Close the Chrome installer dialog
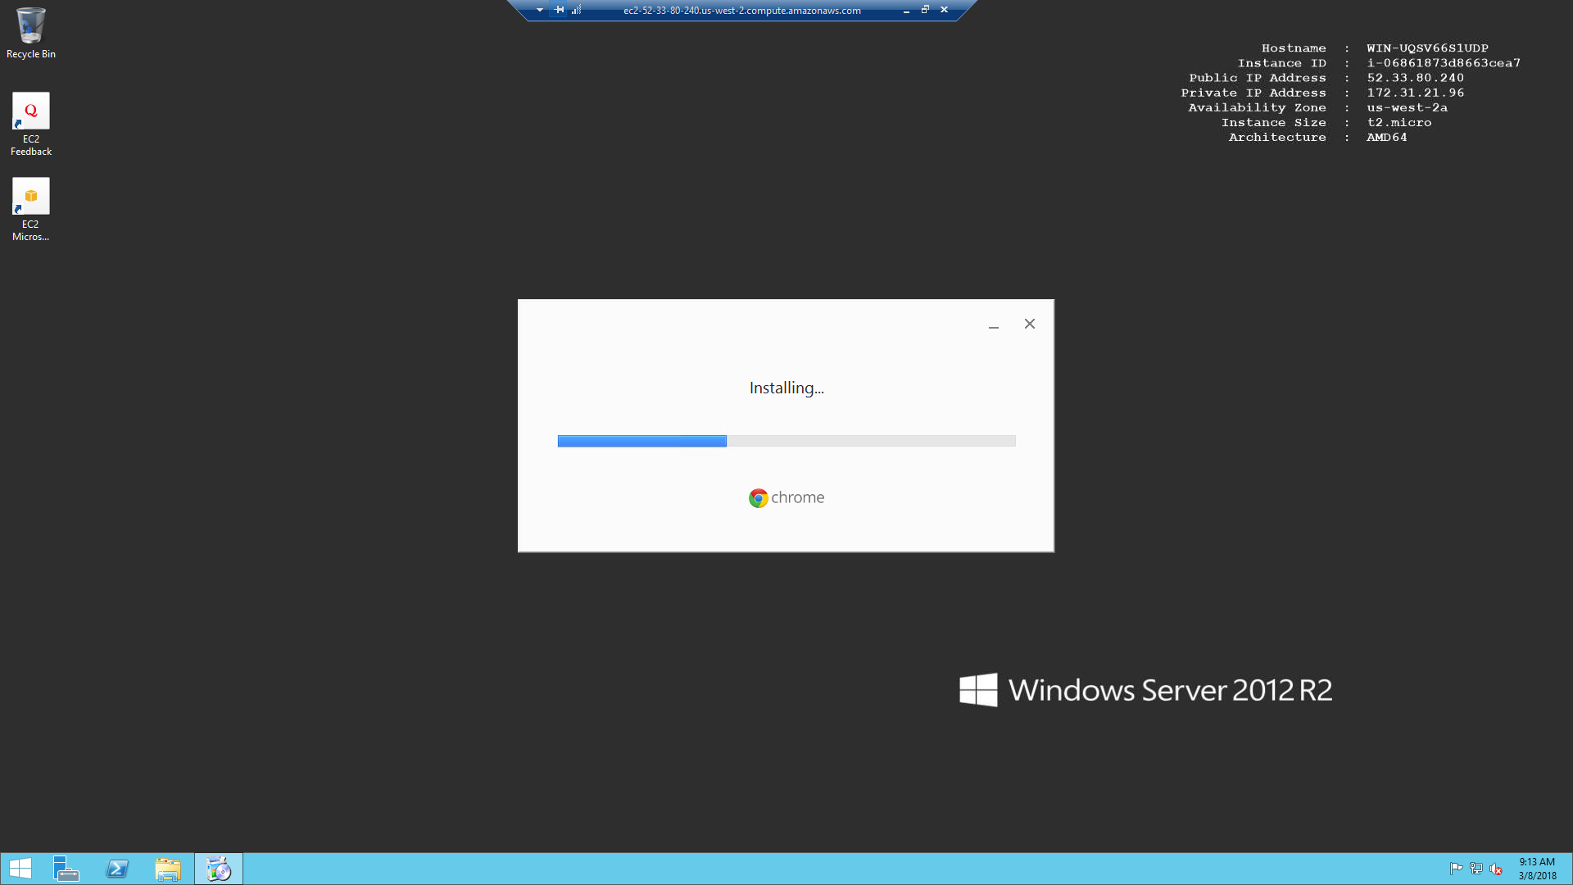 coord(1030,324)
